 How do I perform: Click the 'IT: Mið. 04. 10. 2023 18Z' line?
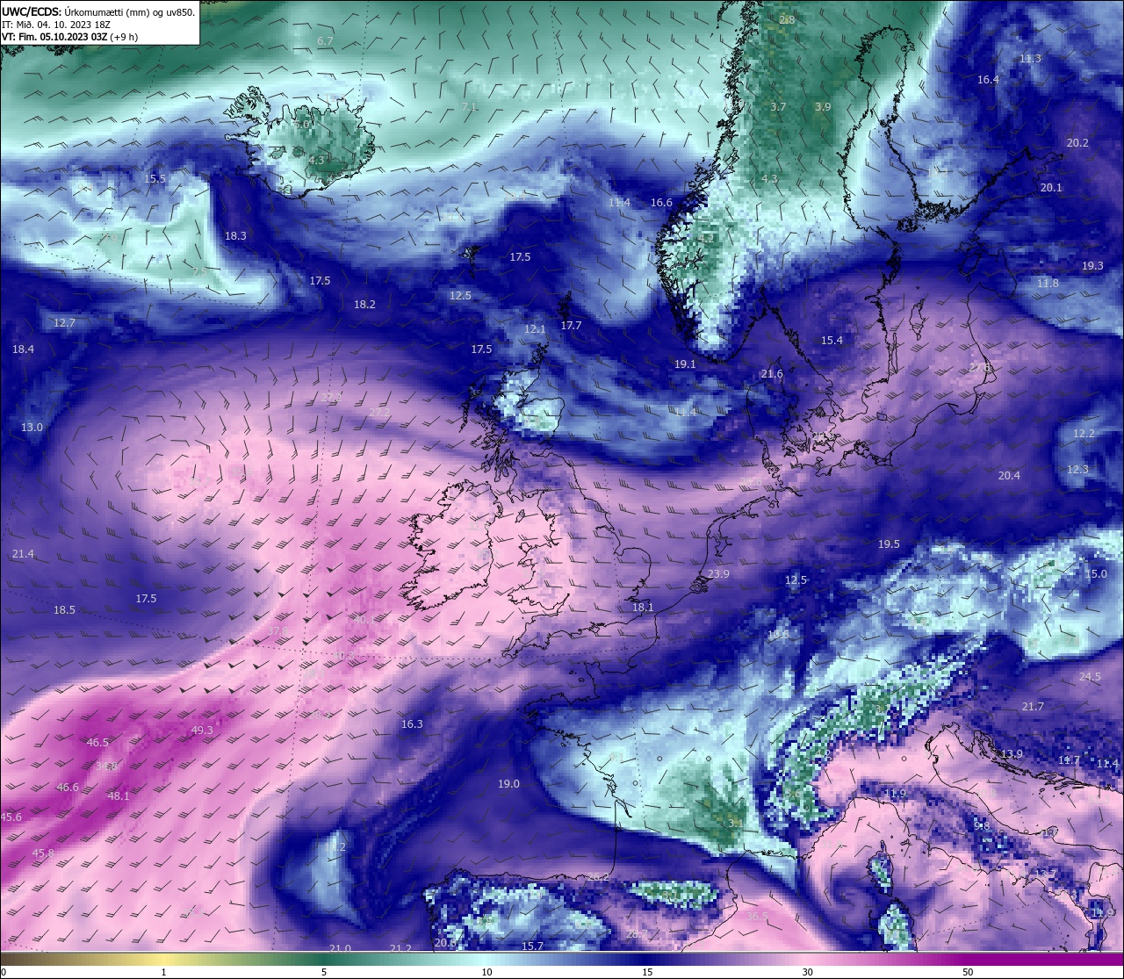click(55, 25)
